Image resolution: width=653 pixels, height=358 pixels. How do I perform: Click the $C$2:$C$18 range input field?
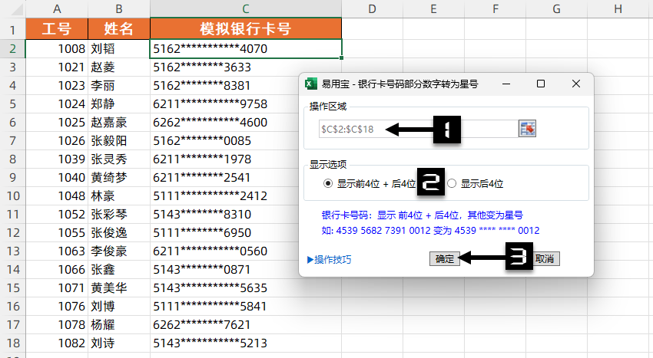tap(419, 129)
